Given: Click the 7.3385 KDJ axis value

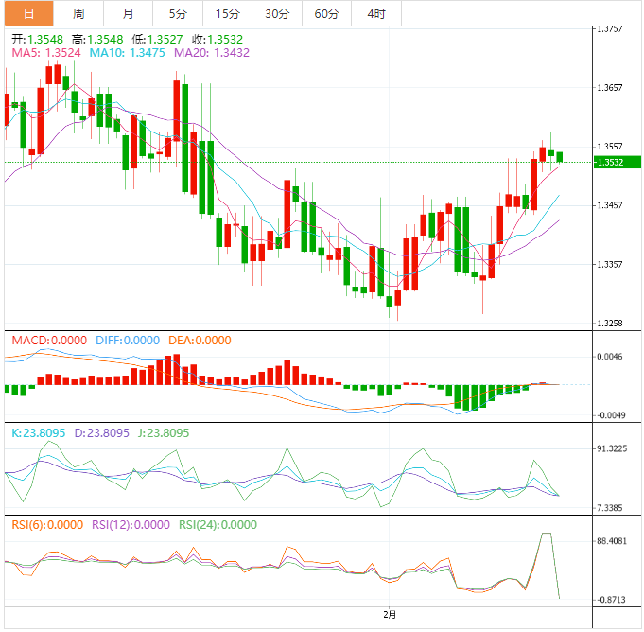Looking at the screenshot, I should pyautogui.click(x=610, y=508).
